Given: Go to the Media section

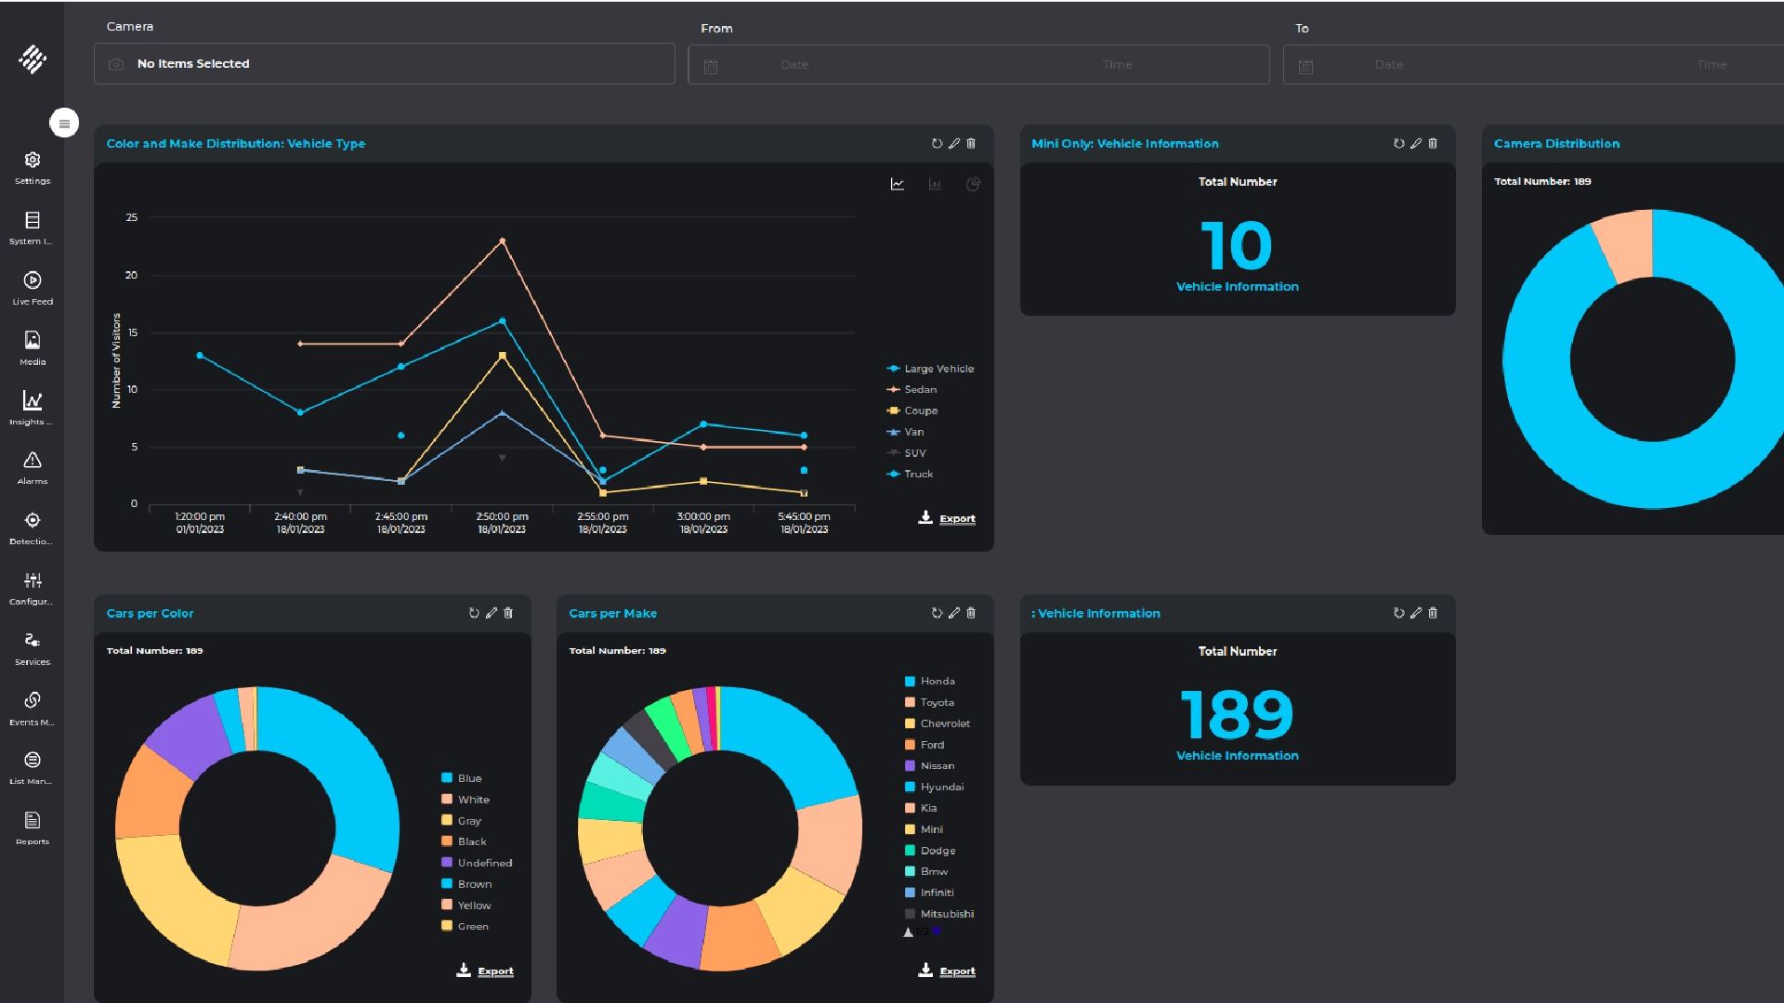Looking at the screenshot, I should [x=33, y=348].
